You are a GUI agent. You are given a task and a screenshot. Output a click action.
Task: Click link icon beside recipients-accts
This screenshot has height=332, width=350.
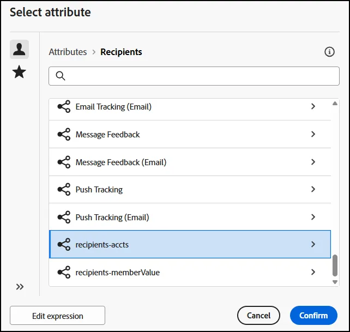tap(64, 244)
